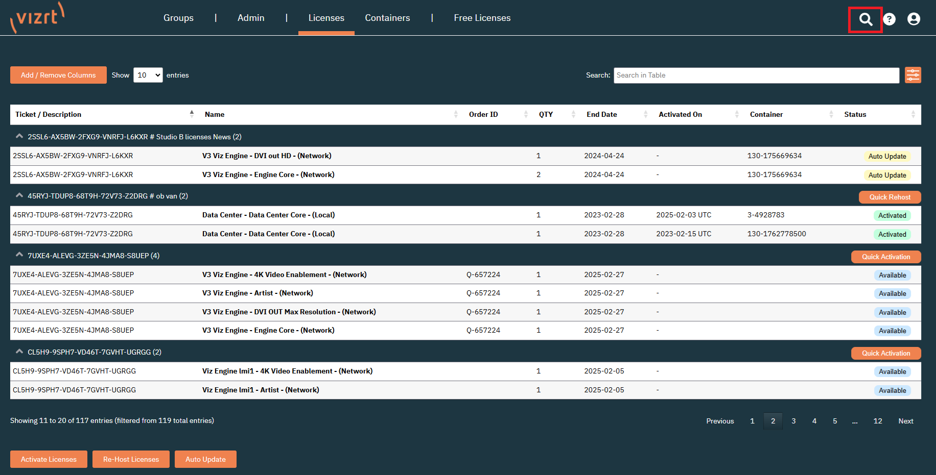Viewport: 936px width, 475px height.
Task: Click Auto Update status of DVI out HD row
Action: (887, 156)
